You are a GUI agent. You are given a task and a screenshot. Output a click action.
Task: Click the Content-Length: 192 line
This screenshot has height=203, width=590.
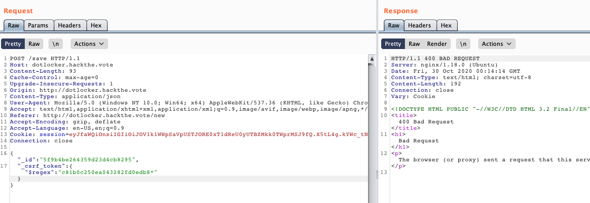(426, 84)
